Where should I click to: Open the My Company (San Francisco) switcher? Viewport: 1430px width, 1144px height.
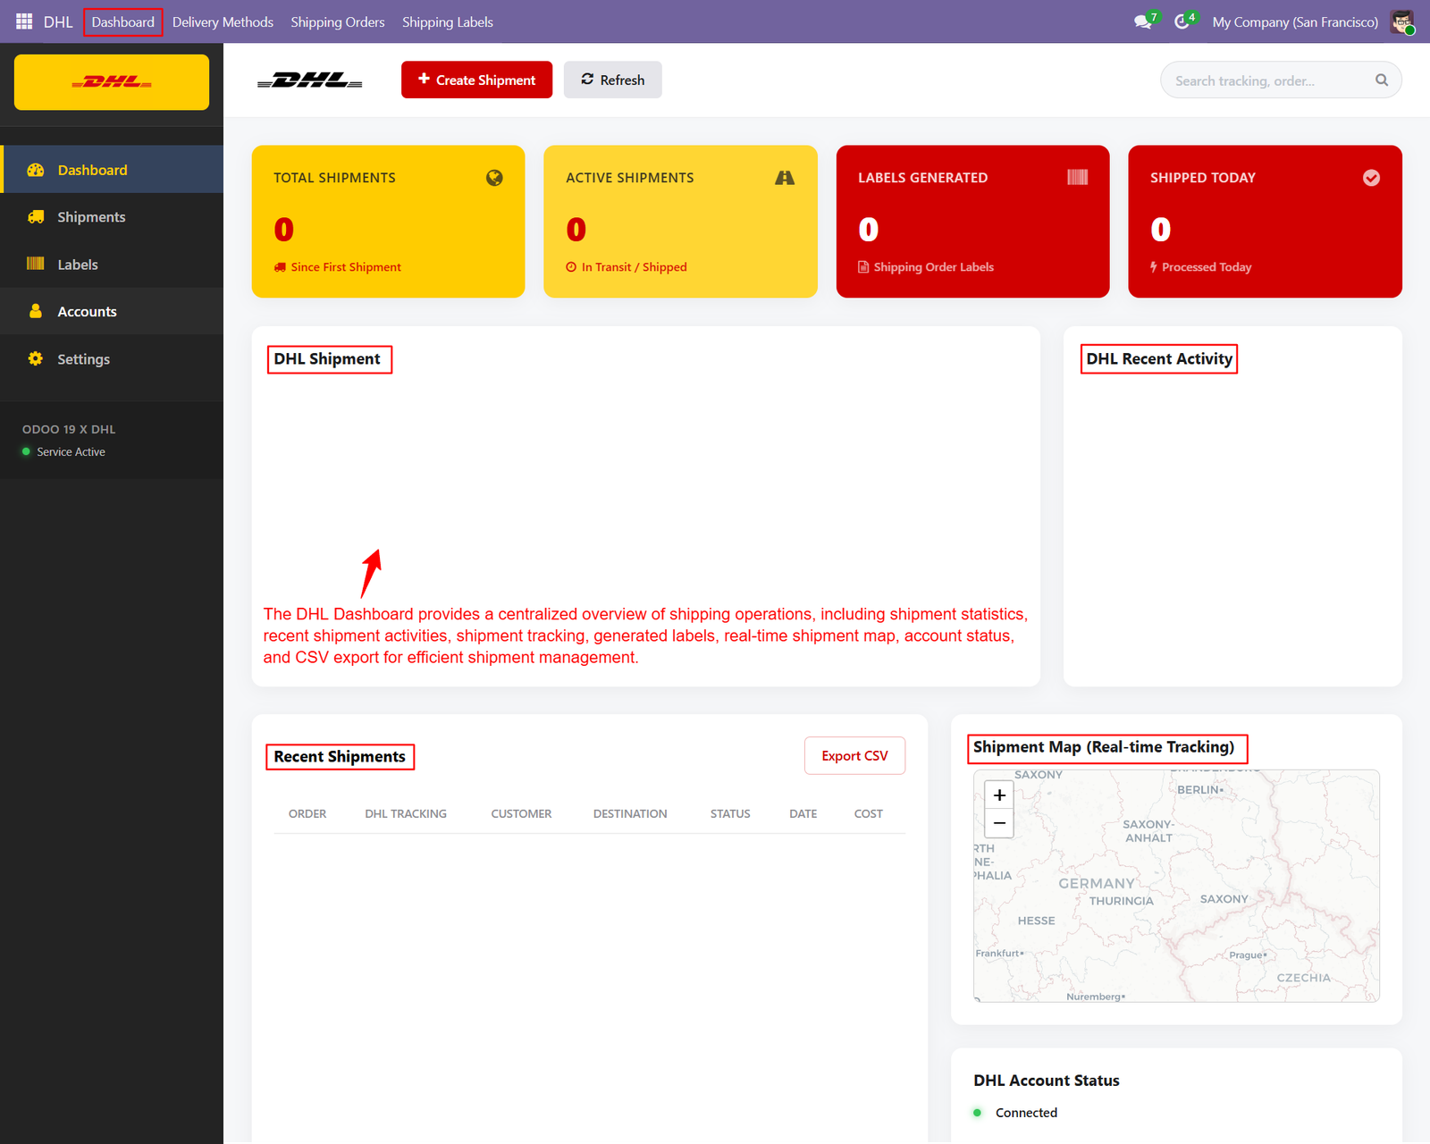[1295, 21]
